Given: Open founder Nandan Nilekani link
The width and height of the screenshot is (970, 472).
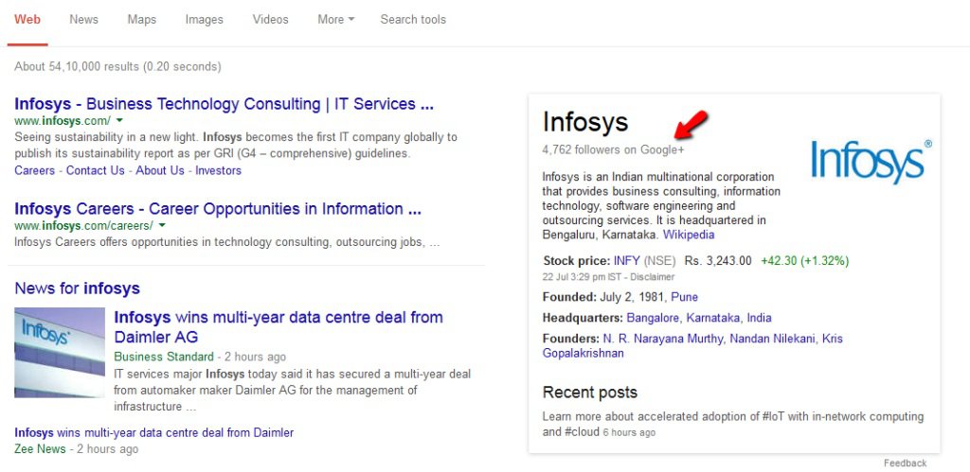Looking at the screenshot, I should (x=773, y=339).
